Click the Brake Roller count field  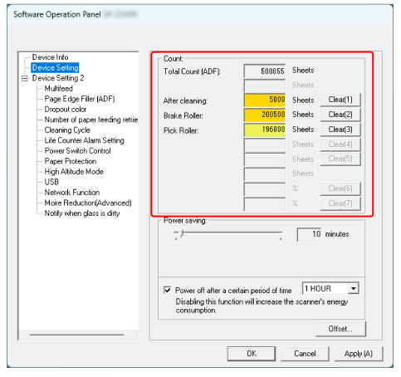(265, 115)
